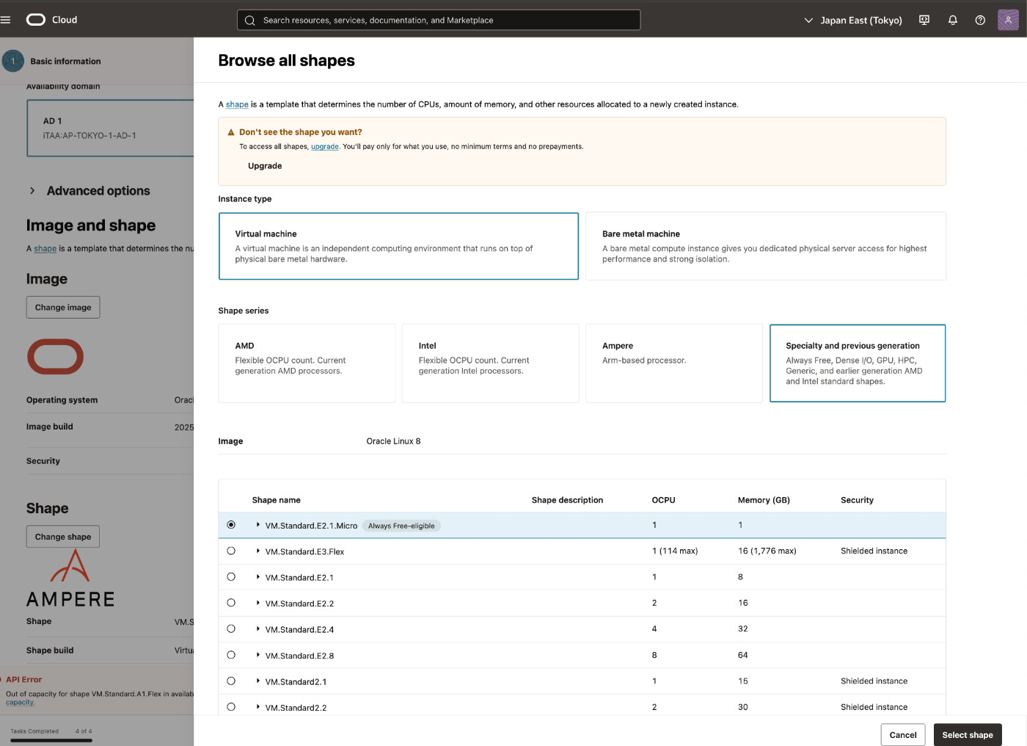Open the Cloud Shell developer tools icon

click(924, 20)
